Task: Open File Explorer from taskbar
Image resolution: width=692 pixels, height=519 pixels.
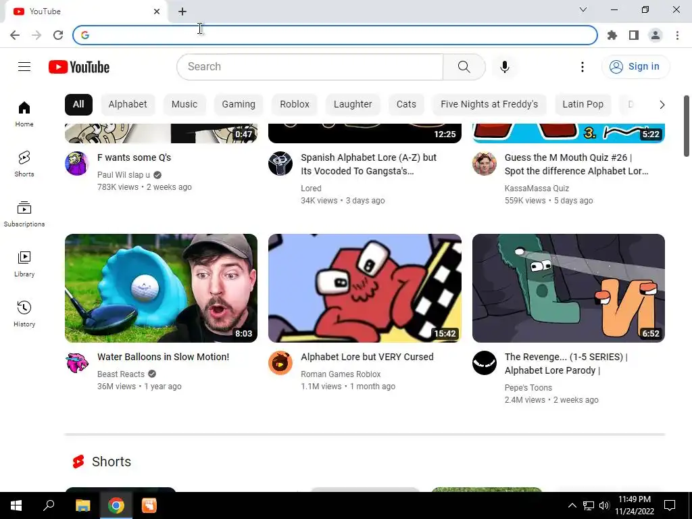Action: point(82,505)
